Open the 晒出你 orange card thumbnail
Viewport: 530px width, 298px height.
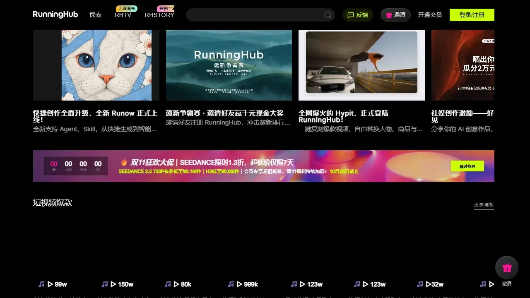(463, 65)
